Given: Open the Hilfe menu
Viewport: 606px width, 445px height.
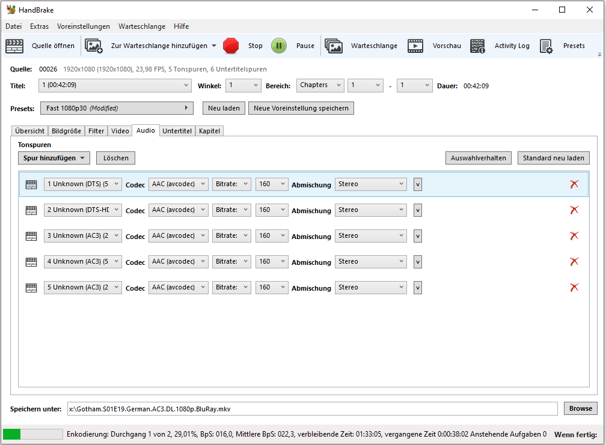Looking at the screenshot, I should pyautogui.click(x=182, y=26).
